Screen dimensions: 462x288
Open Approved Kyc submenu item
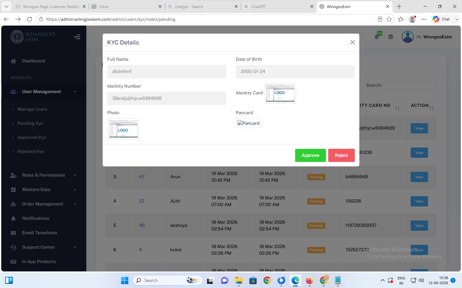pos(32,137)
